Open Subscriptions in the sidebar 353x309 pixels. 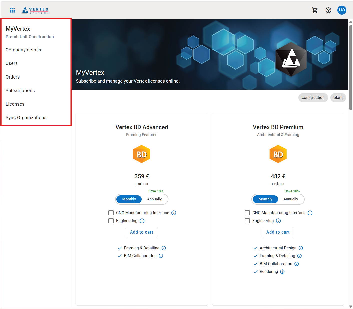[20, 91]
